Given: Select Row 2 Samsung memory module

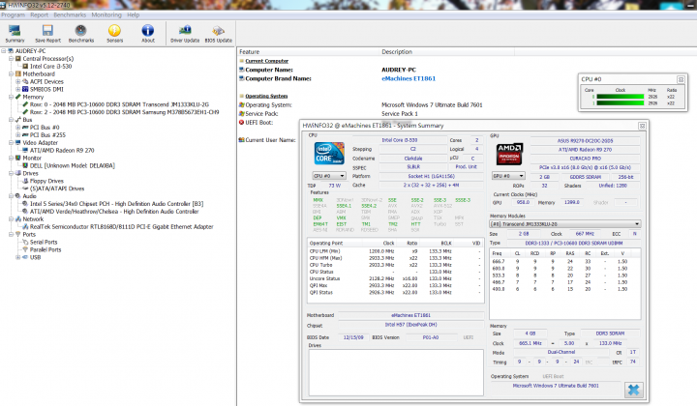Looking at the screenshot, I should 125,112.
